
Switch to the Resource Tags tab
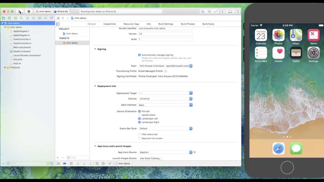[x=131, y=24]
